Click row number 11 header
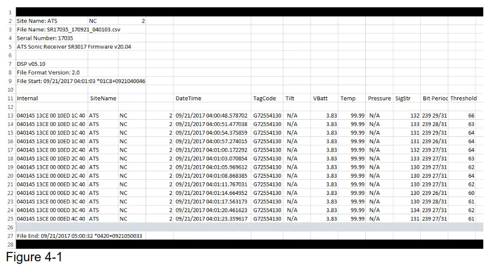 tap(10, 98)
